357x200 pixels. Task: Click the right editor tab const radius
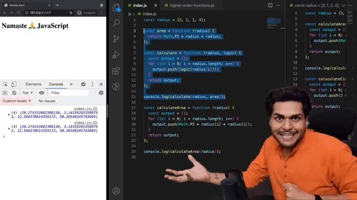(317, 5)
